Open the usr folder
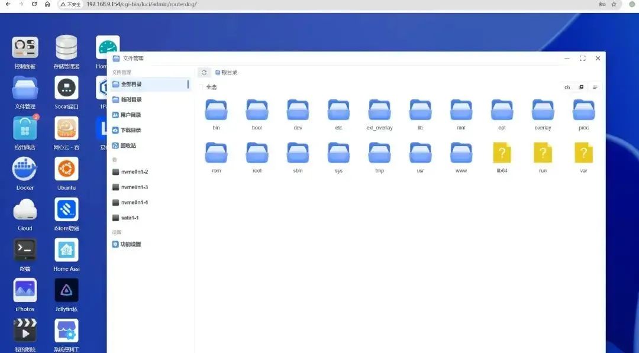Screen dimensions: 639x353 420,153
